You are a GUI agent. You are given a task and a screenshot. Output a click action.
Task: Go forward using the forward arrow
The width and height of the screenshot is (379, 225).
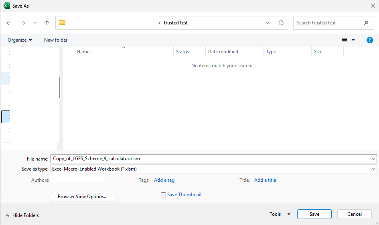click(x=23, y=23)
